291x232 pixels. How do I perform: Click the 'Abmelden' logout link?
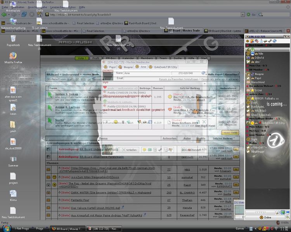tap(231, 74)
